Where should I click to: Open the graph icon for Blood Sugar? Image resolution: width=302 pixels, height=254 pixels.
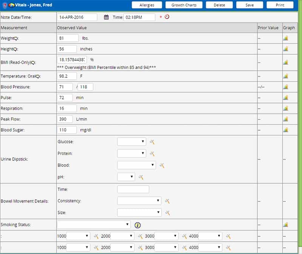(285, 130)
